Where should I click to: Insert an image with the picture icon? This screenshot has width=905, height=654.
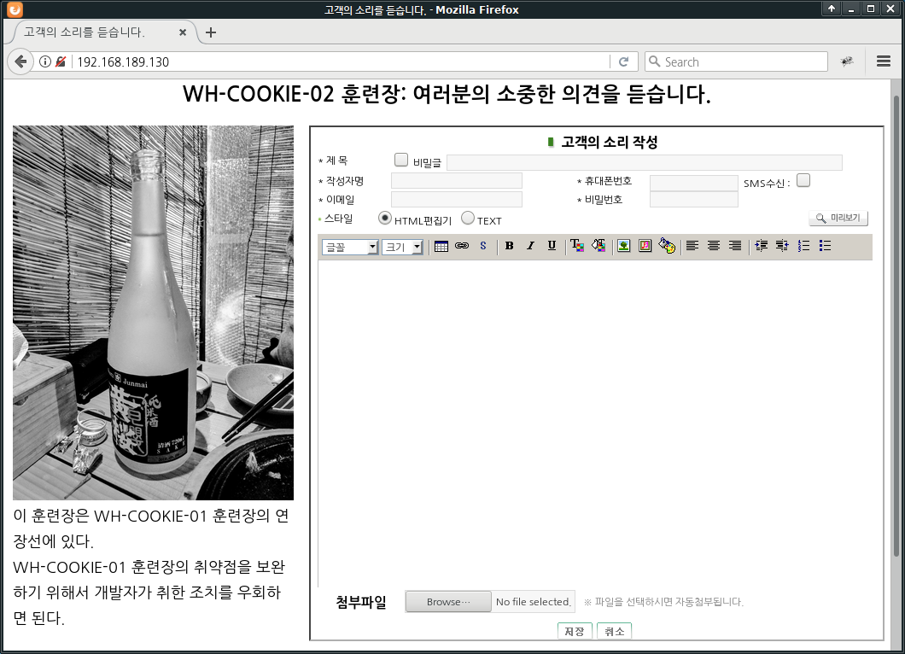[x=623, y=246]
